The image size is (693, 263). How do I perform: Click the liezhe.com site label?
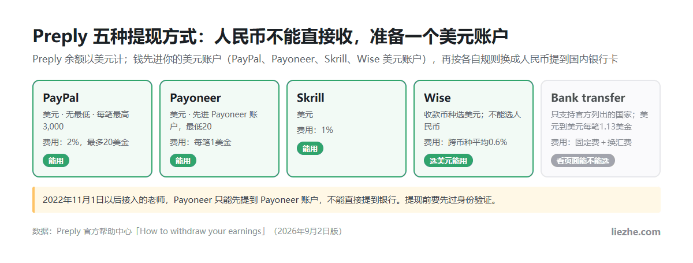pyautogui.click(x=636, y=232)
